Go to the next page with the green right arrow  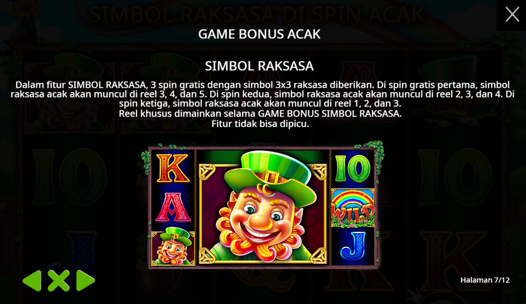click(85, 281)
